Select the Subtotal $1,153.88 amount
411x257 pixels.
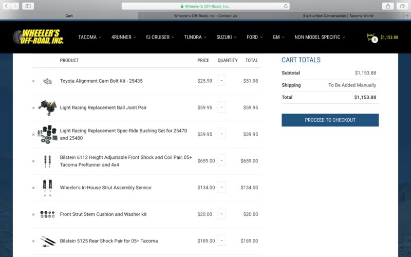tap(365, 73)
